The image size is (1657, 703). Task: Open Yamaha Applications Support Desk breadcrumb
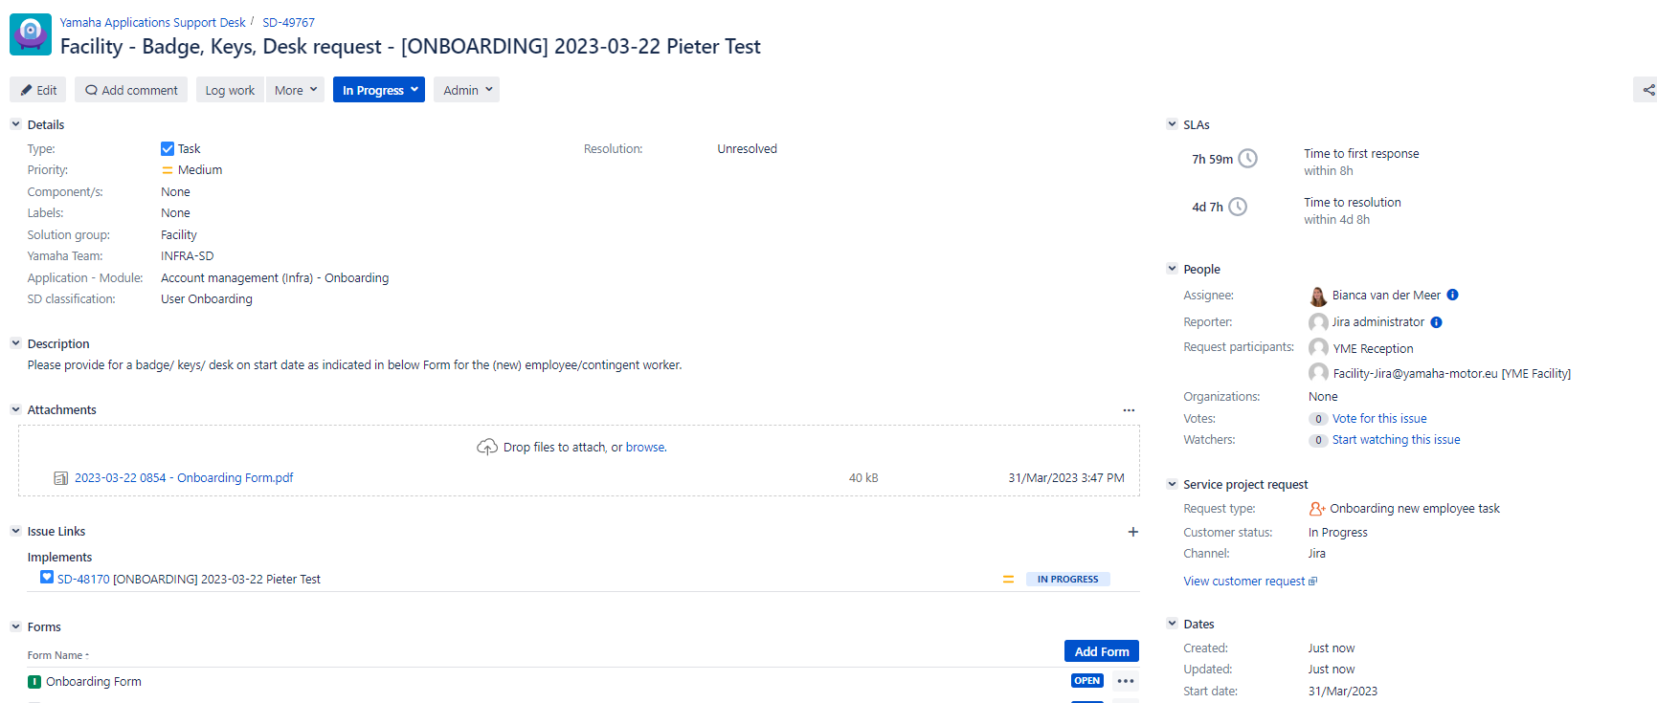click(x=152, y=22)
